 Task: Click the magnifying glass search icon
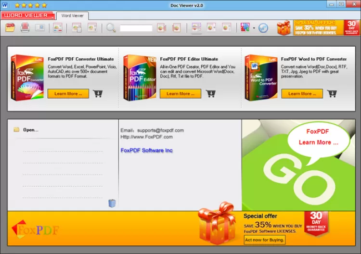pyautogui.click(x=111, y=28)
